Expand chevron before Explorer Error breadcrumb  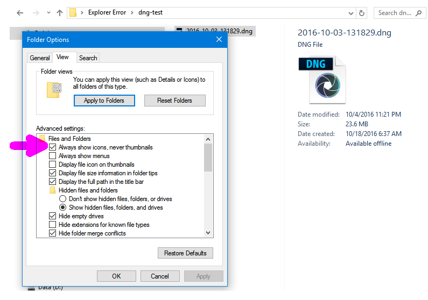tap(82, 12)
